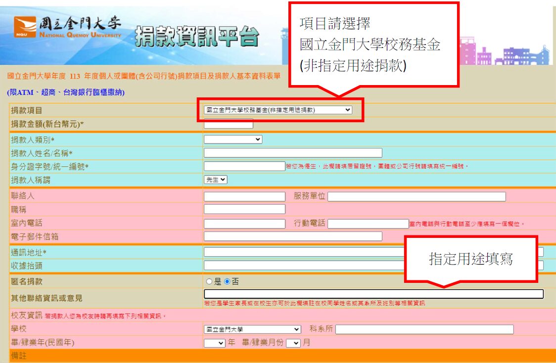This screenshot has width=556, height=363.
Task: Click the 聯絡人 contact person field
Action: click(244, 196)
